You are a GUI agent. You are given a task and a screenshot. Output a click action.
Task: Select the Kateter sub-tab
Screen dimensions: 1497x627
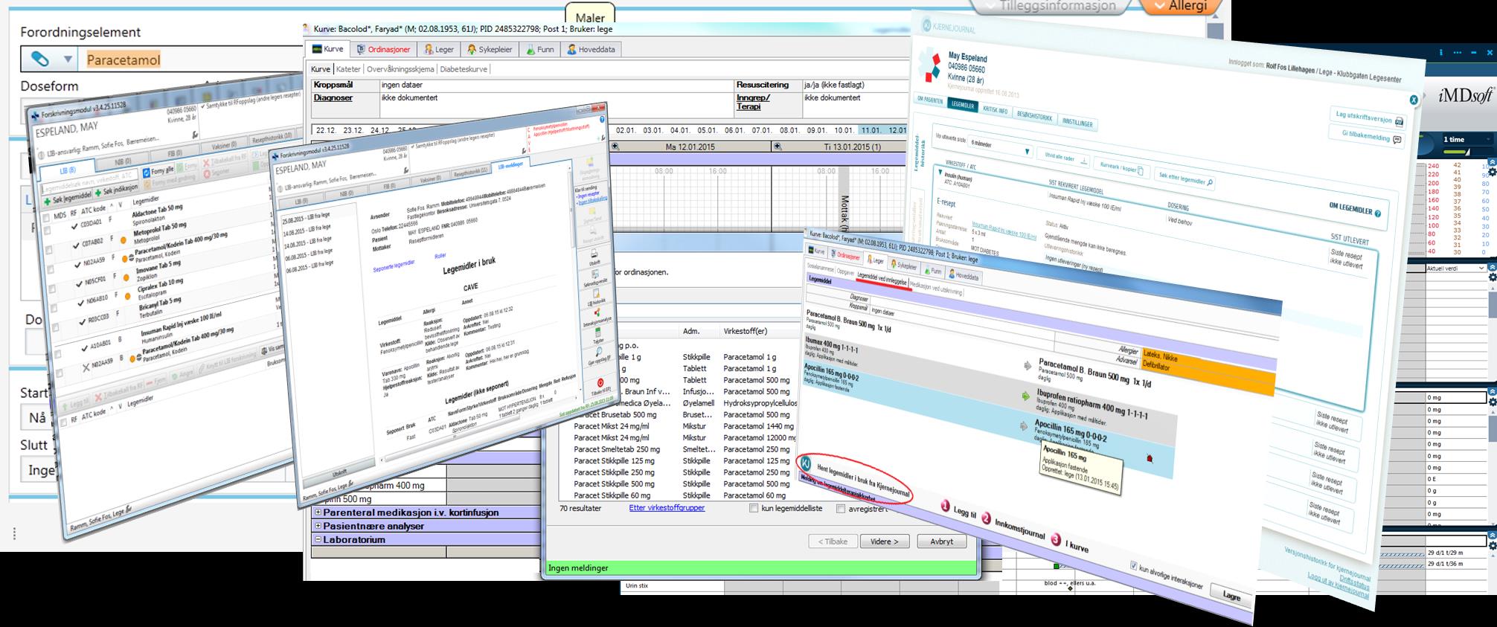tap(348, 69)
